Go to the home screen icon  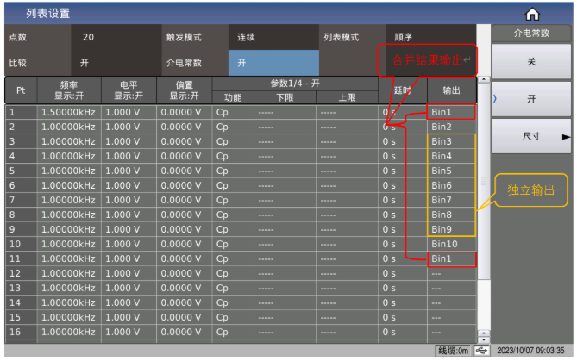pyautogui.click(x=532, y=15)
